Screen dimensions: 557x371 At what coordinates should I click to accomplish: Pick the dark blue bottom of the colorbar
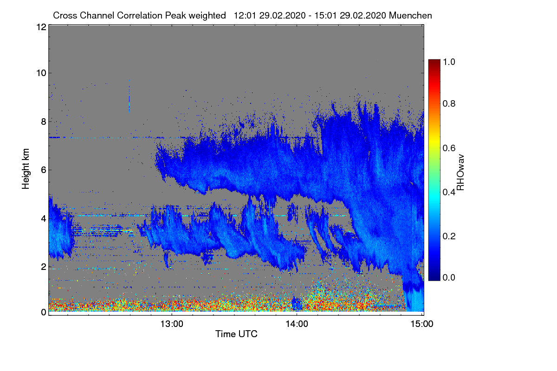[x=434, y=277]
